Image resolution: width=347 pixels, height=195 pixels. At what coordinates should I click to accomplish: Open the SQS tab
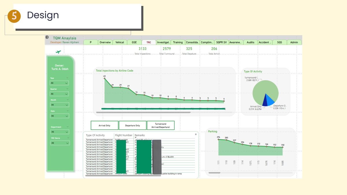tap(280, 42)
